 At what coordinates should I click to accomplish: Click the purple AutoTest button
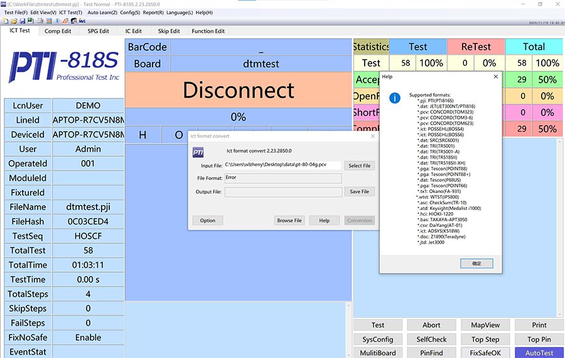tap(539, 353)
